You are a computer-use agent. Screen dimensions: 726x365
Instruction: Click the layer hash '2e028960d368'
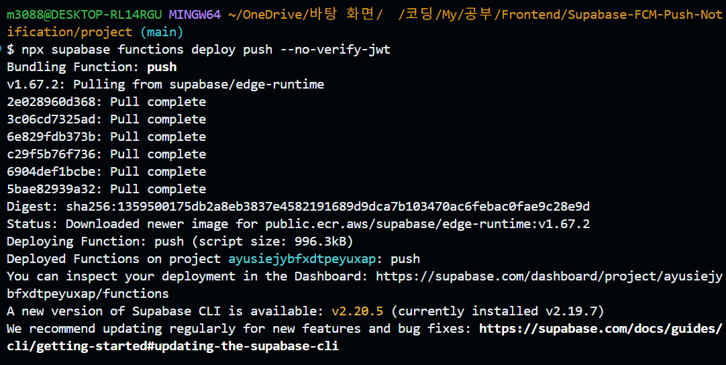[50, 101]
